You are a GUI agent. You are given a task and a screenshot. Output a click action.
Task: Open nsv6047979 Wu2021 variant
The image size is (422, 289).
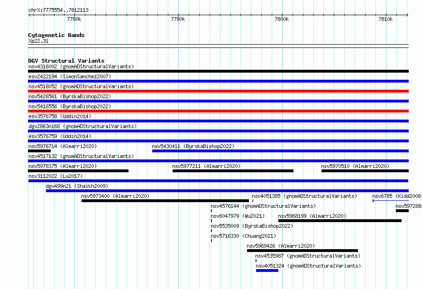(x=238, y=216)
